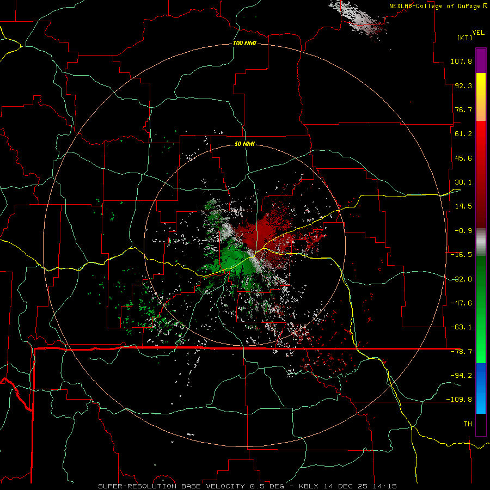This screenshot has width=490, height=490.
Task: Select the 14.5 legend value
Action: point(463,206)
